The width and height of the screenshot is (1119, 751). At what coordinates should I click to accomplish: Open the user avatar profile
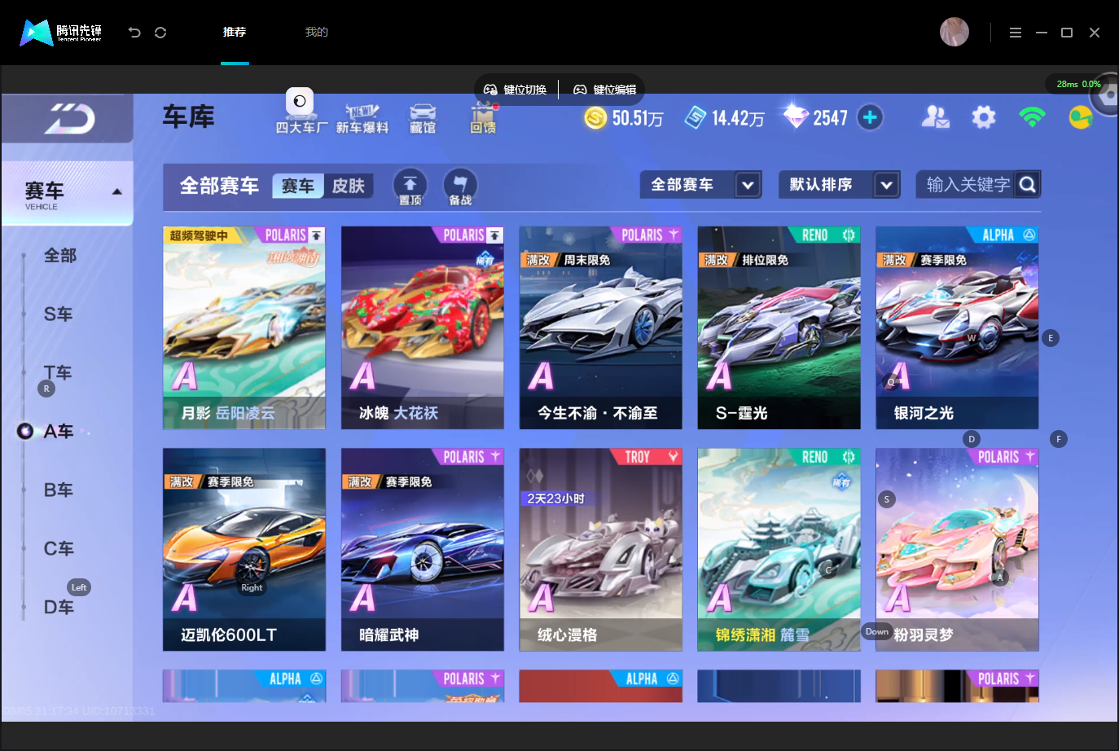[x=954, y=32]
